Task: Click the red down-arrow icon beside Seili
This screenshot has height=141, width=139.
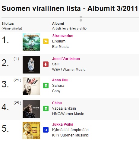Action: pyautogui.click(x=46, y=64)
